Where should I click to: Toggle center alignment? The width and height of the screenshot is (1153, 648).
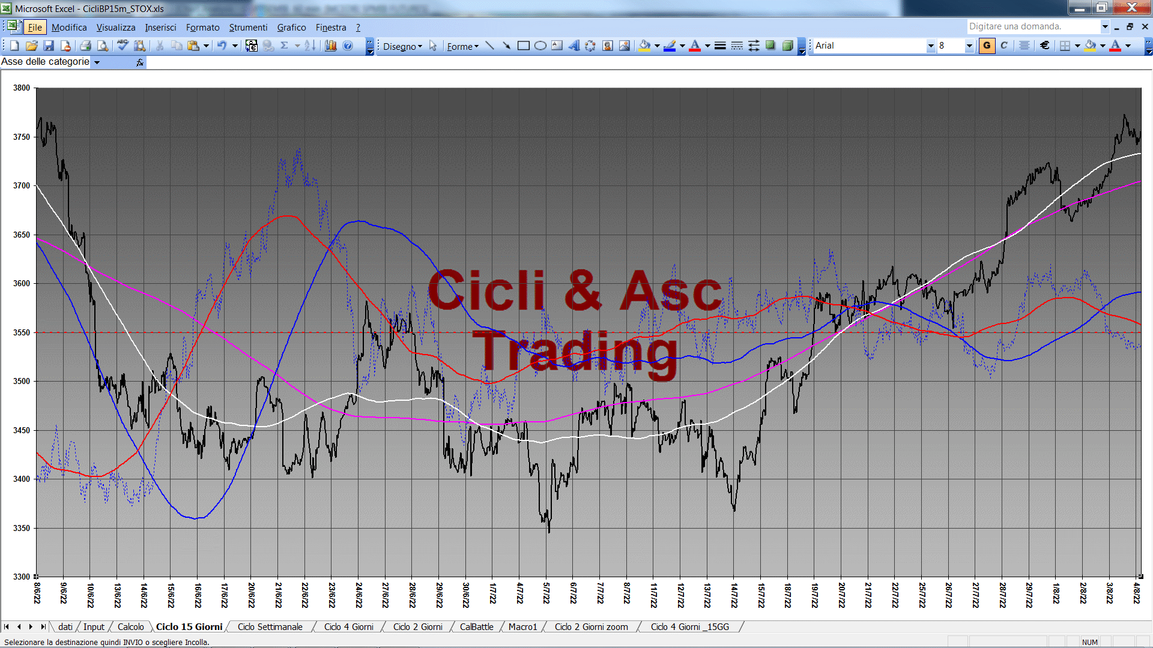pyautogui.click(x=1024, y=46)
